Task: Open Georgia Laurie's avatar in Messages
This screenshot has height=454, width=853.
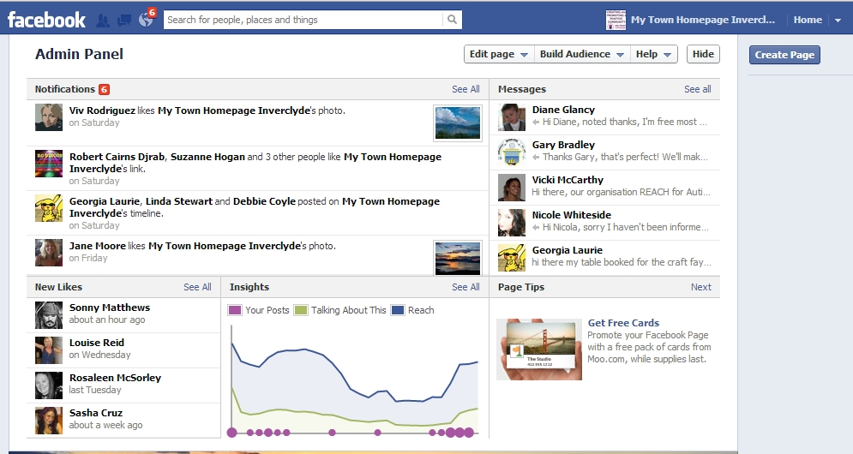Action: [x=512, y=258]
